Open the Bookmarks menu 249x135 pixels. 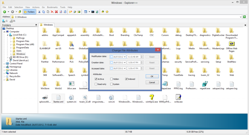coord(52,7)
